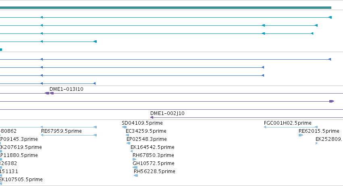Select the EC34259.5prime EST label
343x186 pixels.
146,131
